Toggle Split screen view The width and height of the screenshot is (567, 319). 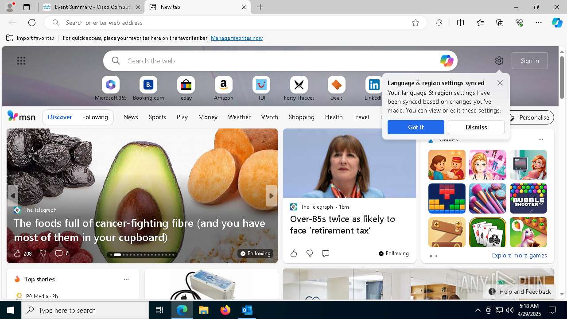[460, 23]
